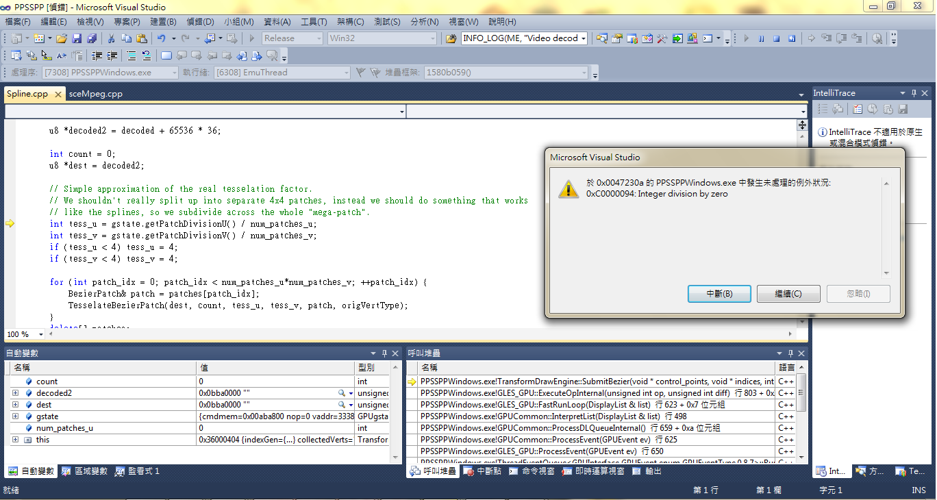The height and width of the screenshot is (500, 937).
Task: Open the EmuThread thread dropdown
Action: point(281,72)
